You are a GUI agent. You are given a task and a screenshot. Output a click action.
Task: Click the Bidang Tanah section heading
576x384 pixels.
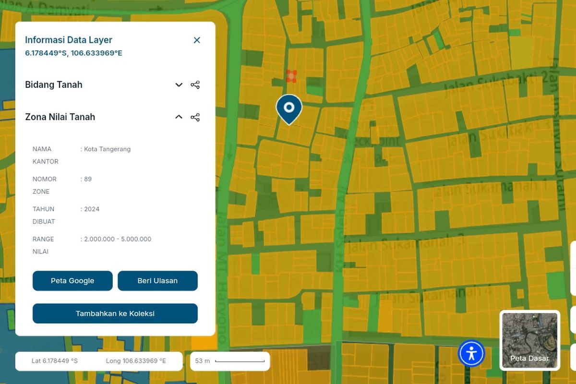point(54,85)
